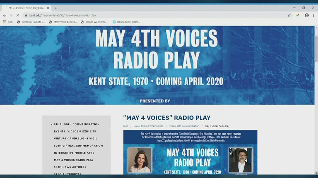Open Events, Videos & Exhibits sidebar link
The image size is (318, 178).
75,131
